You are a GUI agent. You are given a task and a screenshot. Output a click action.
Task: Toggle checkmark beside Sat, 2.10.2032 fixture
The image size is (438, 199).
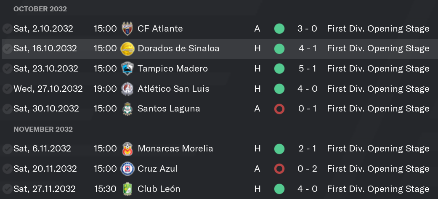(7, 29)
